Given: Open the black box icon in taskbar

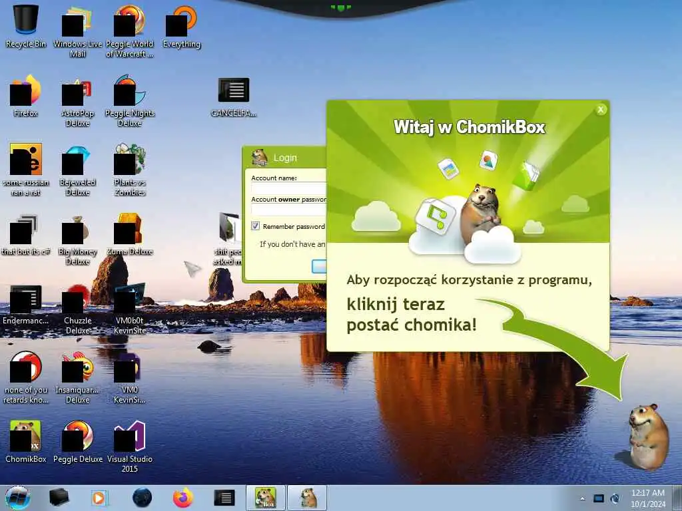Looking at the screenshot, I should coord(59,498).
